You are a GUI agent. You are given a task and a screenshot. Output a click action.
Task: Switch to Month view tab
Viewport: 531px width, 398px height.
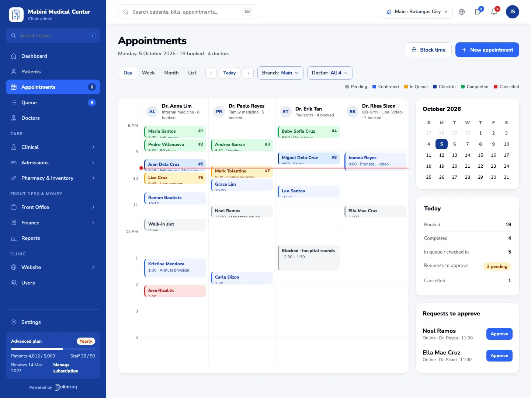171,73
